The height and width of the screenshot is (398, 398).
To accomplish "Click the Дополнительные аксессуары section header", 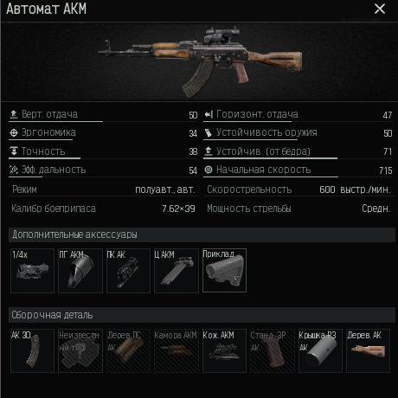I will 202,234.
